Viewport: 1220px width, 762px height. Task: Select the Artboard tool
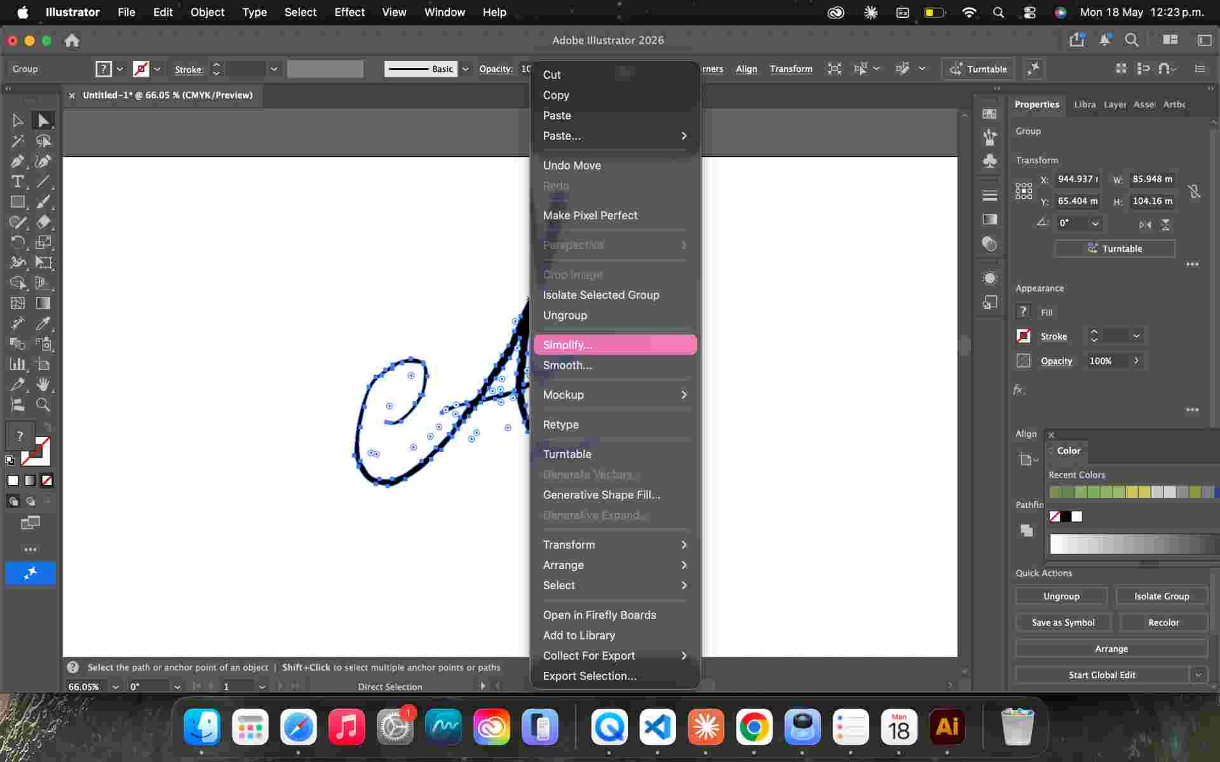tap(43, 364)
